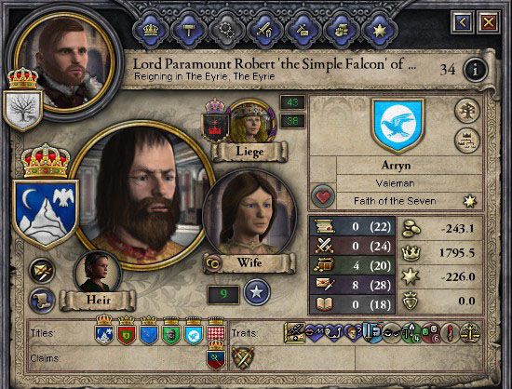Open the crown Realm tab icon

151,31
